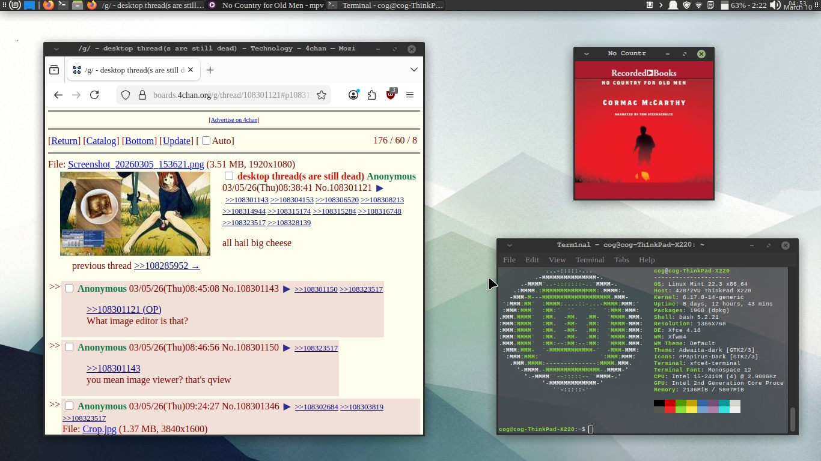Click the update manager tray icon
Screen dimensions: 821x461
pyautogui.click(x=650, y=5)
